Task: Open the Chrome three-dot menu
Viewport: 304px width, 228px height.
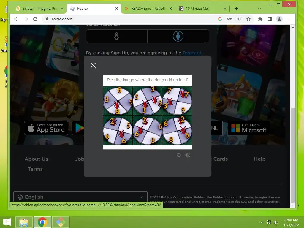Action: point(289,19)
